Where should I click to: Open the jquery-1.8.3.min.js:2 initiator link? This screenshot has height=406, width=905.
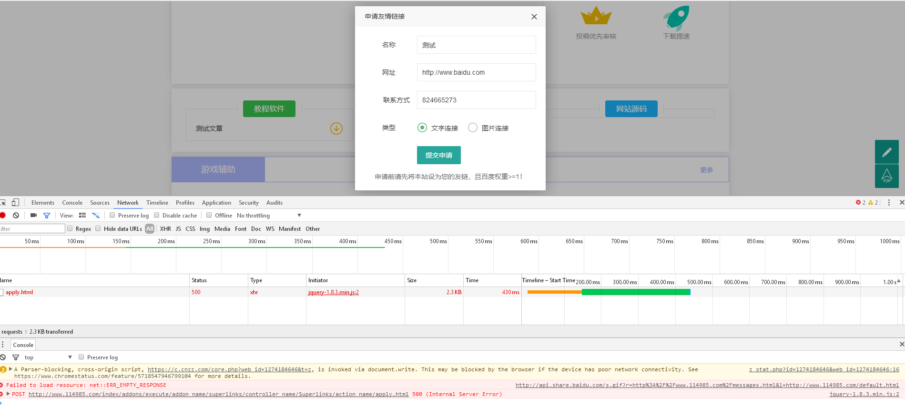pos(334,292)
